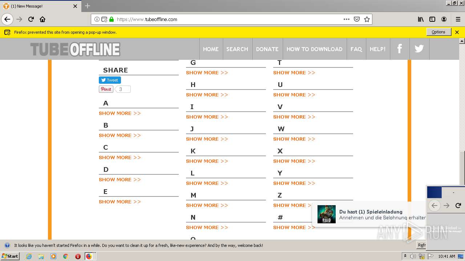Viewport: 465px width, 261px height.
Task: Open DONATE navigation item
Action: (267, 49)
